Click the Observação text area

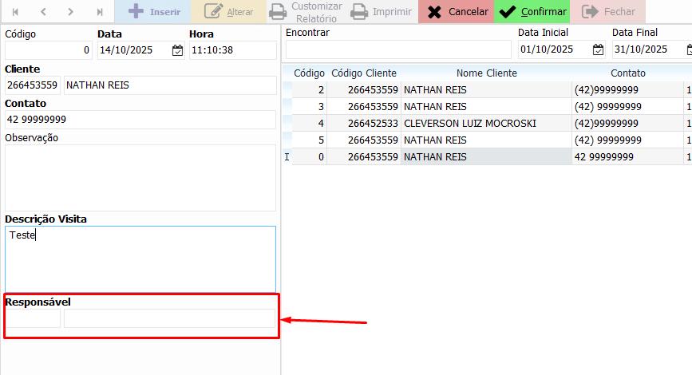tap(140, 177)
